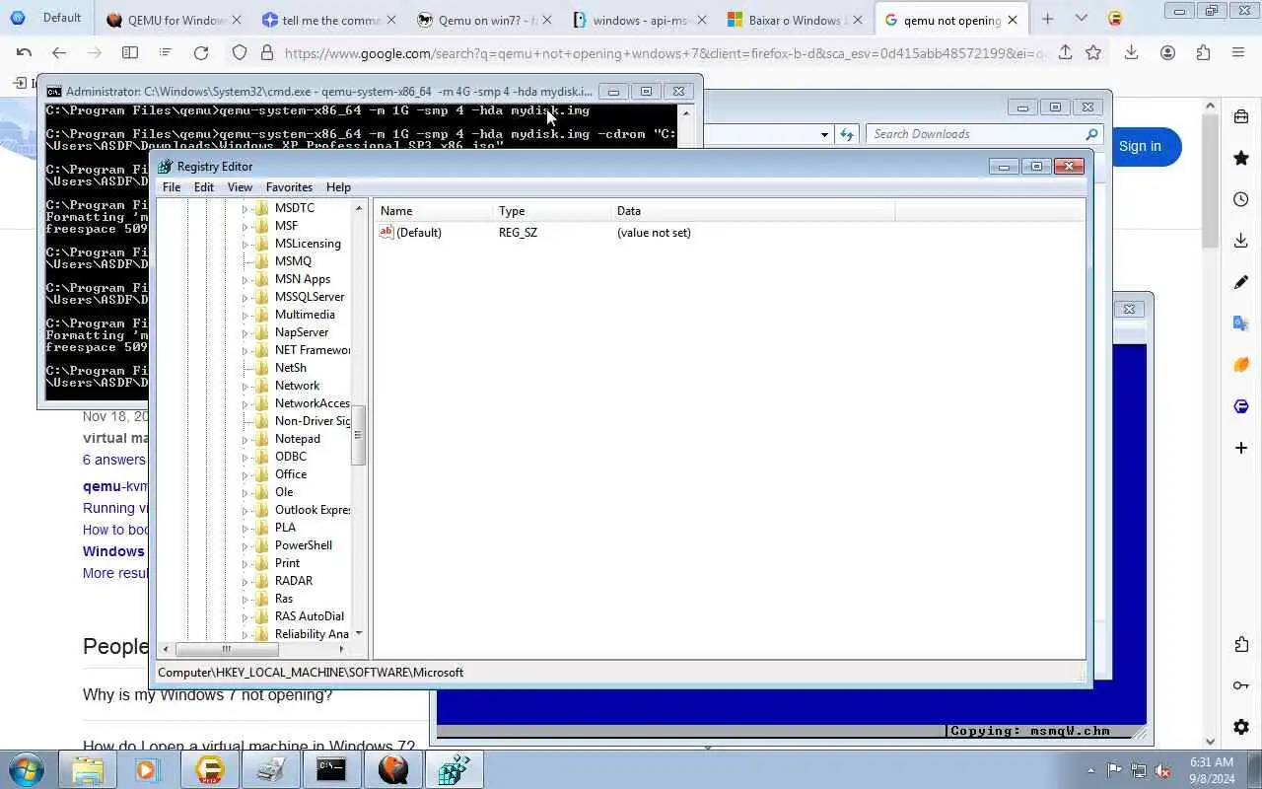Expand Why is my Windows 7 question
This screenshot has width=1262, height=789.
[208, 694]
